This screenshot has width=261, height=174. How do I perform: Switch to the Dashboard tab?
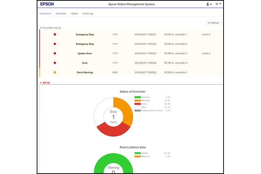(45, 14)
